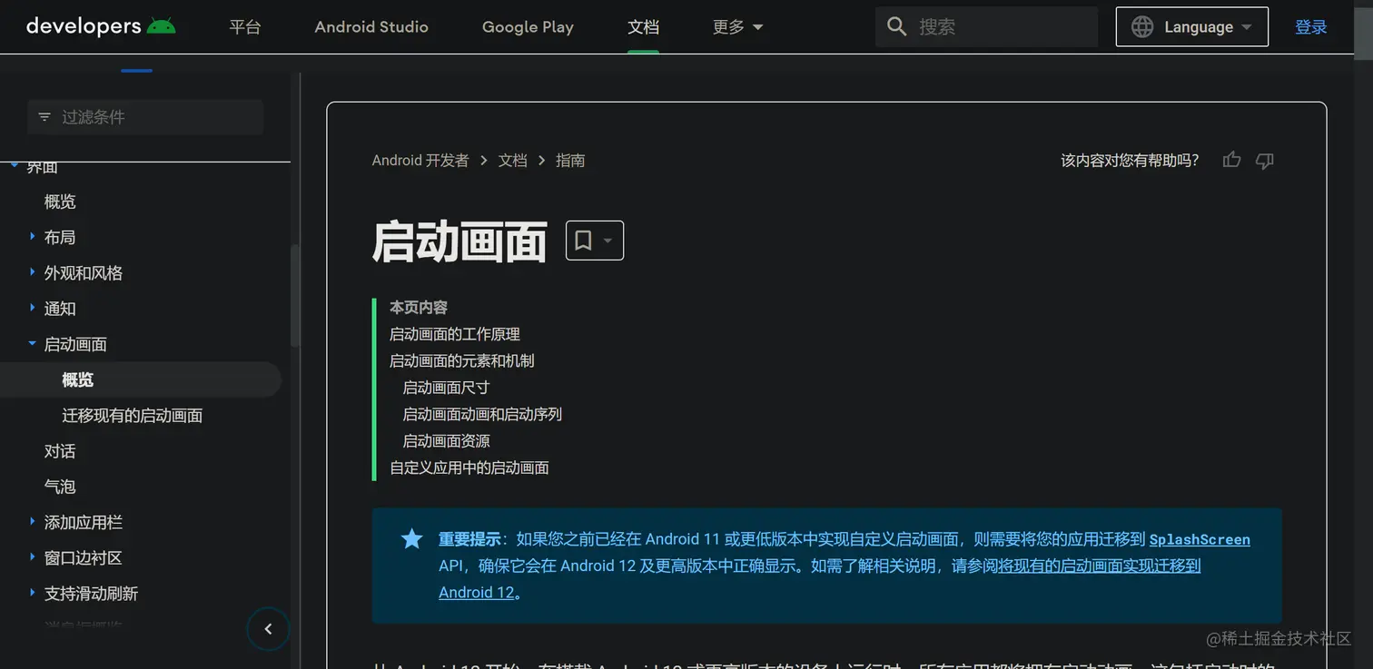Click the 指南 breadcrumb link
The height and width of the screenshot is (669, 1373).
coord(570,161)
